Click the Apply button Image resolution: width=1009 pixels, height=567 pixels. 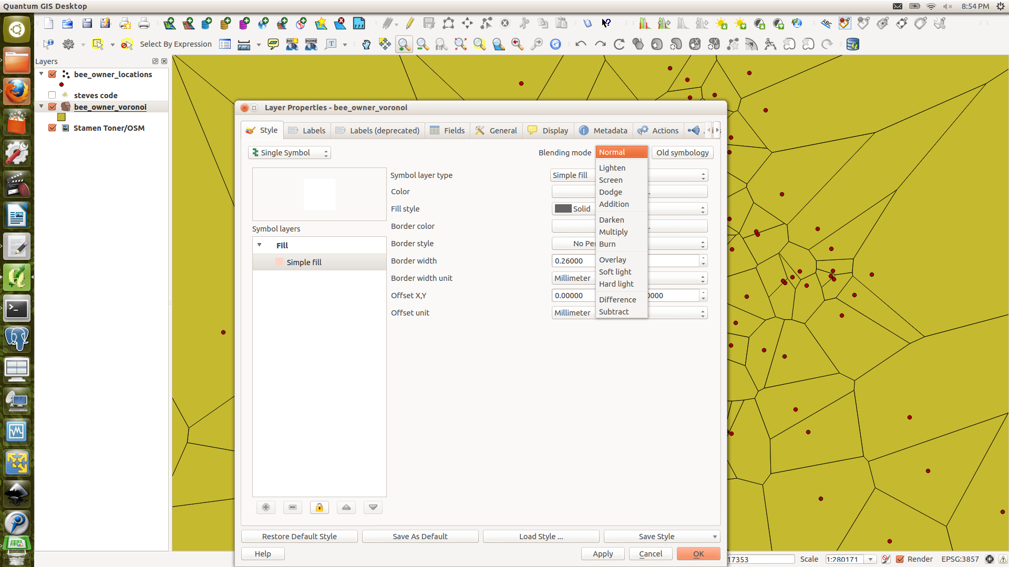point(602,553)
